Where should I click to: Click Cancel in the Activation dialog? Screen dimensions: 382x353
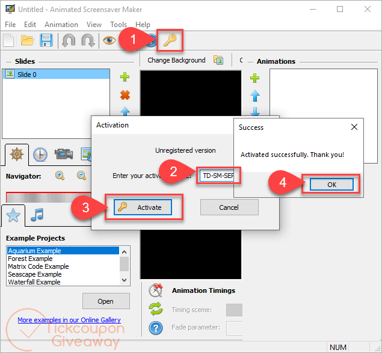229,207
